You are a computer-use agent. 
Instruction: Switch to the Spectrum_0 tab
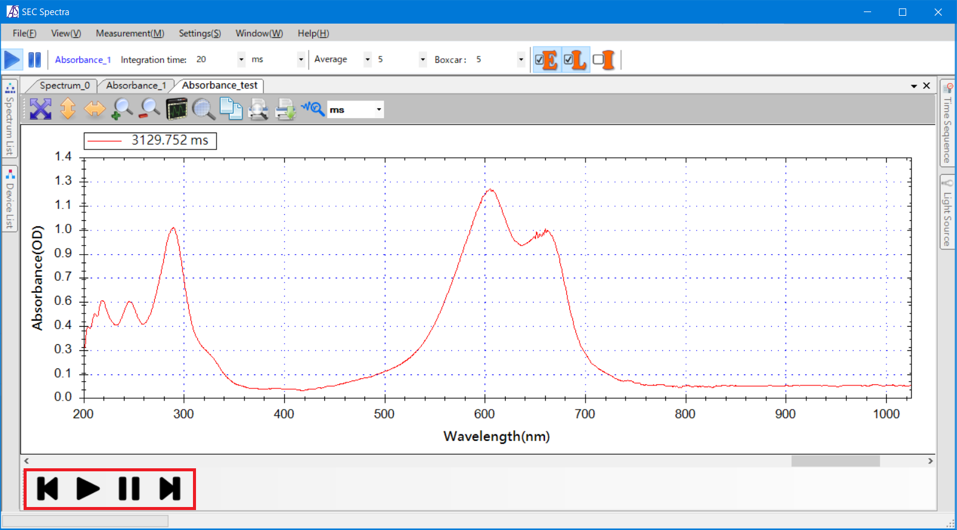[64, 86]
